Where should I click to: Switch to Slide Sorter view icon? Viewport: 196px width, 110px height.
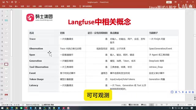(x=156, y=105)
